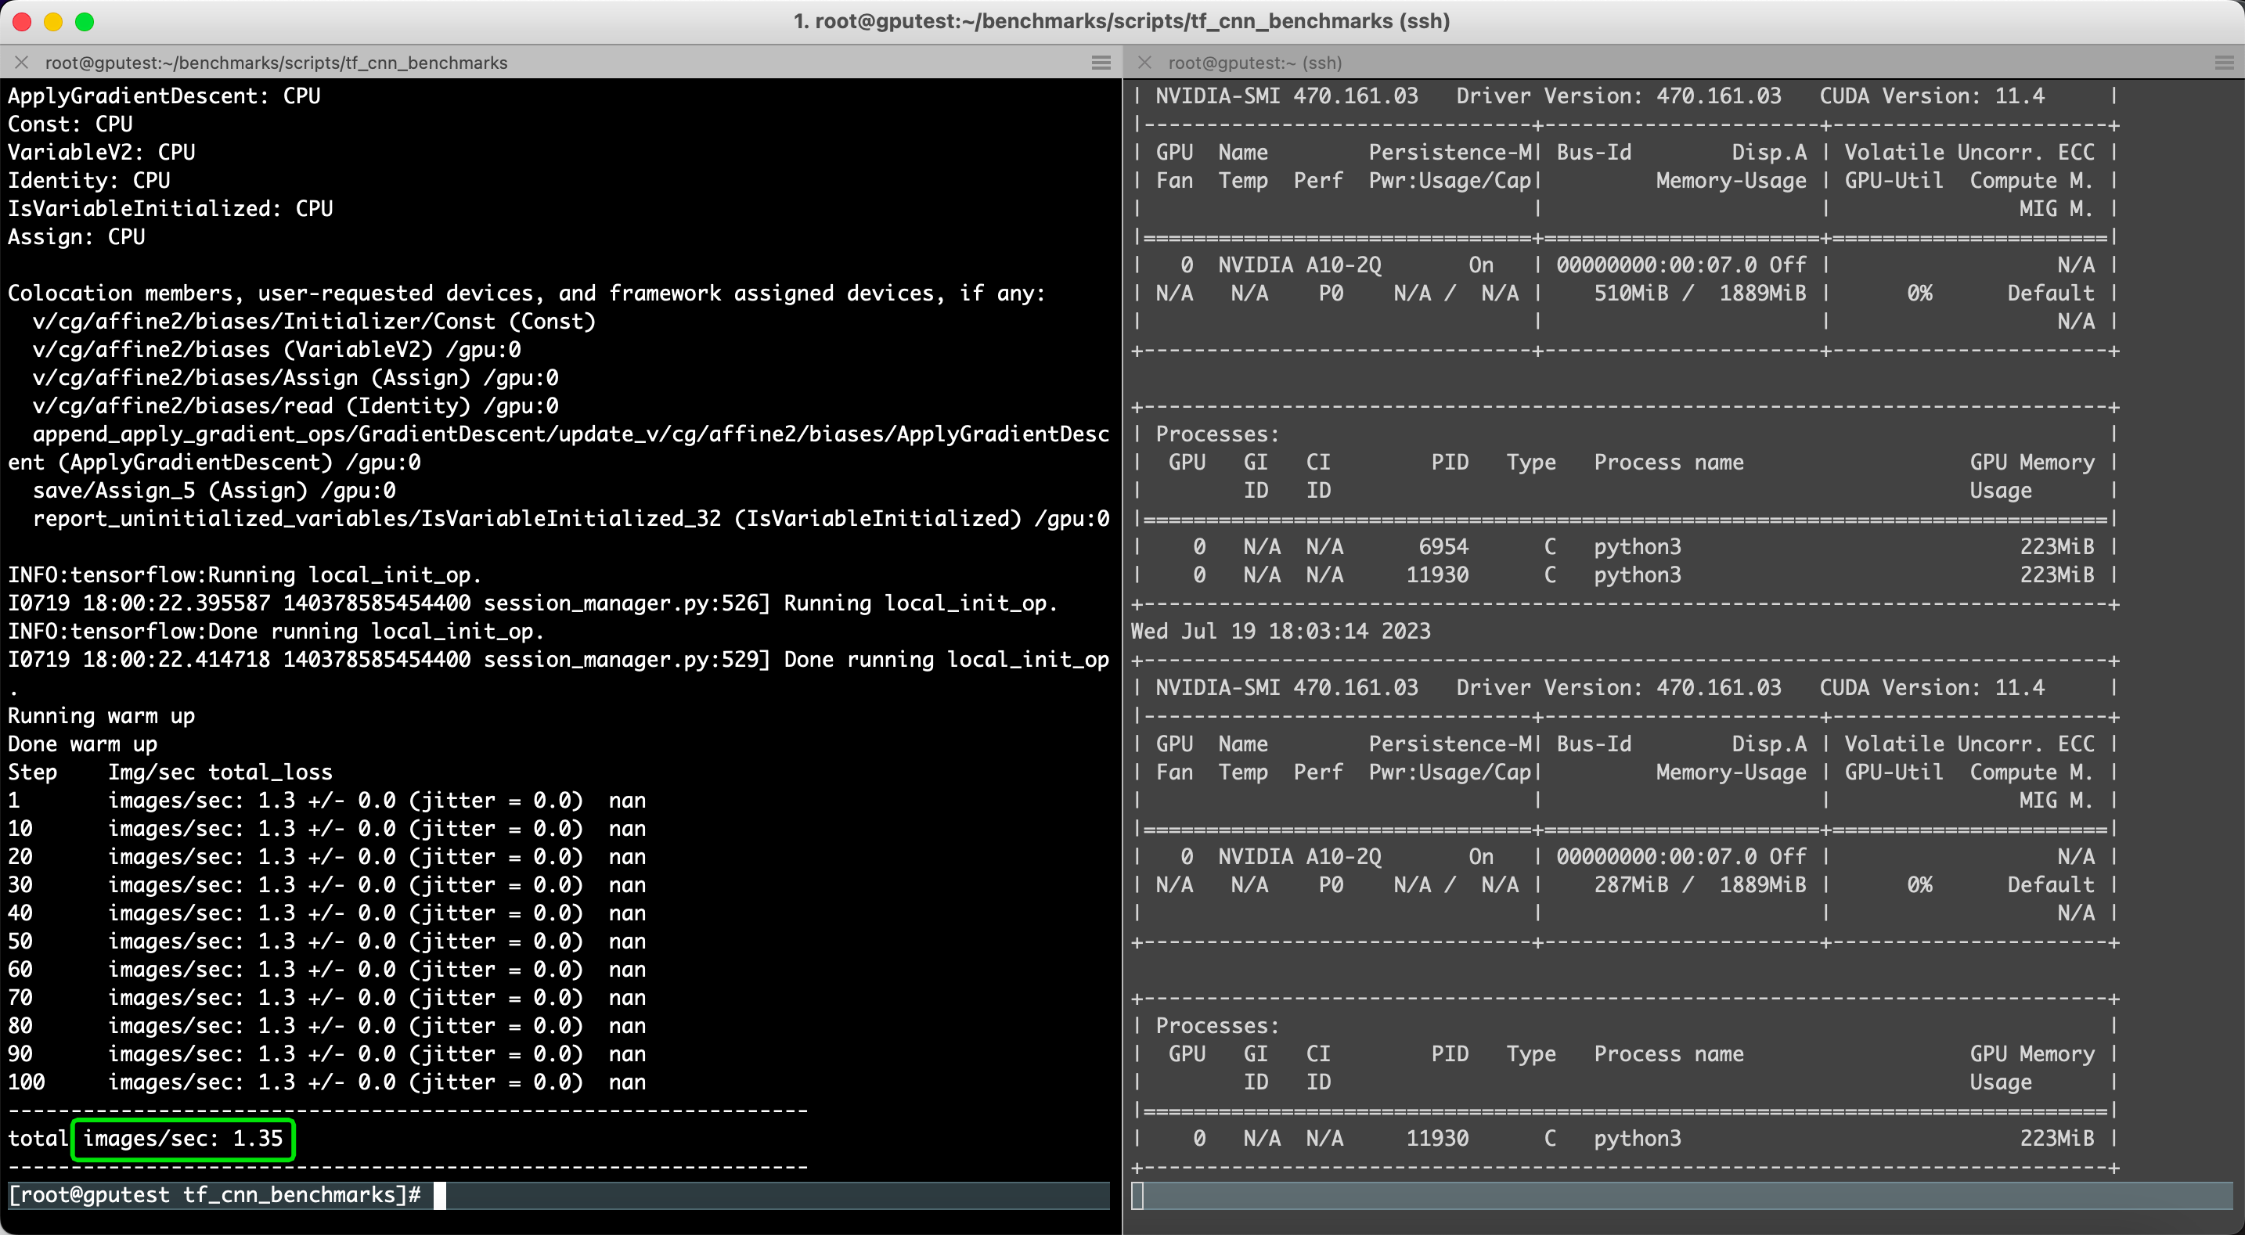Click the green zoom traffic light button
Image resolution: width=2245 pixels, height=1235 pixels.
pyautogui.click(x=85, y=21)
